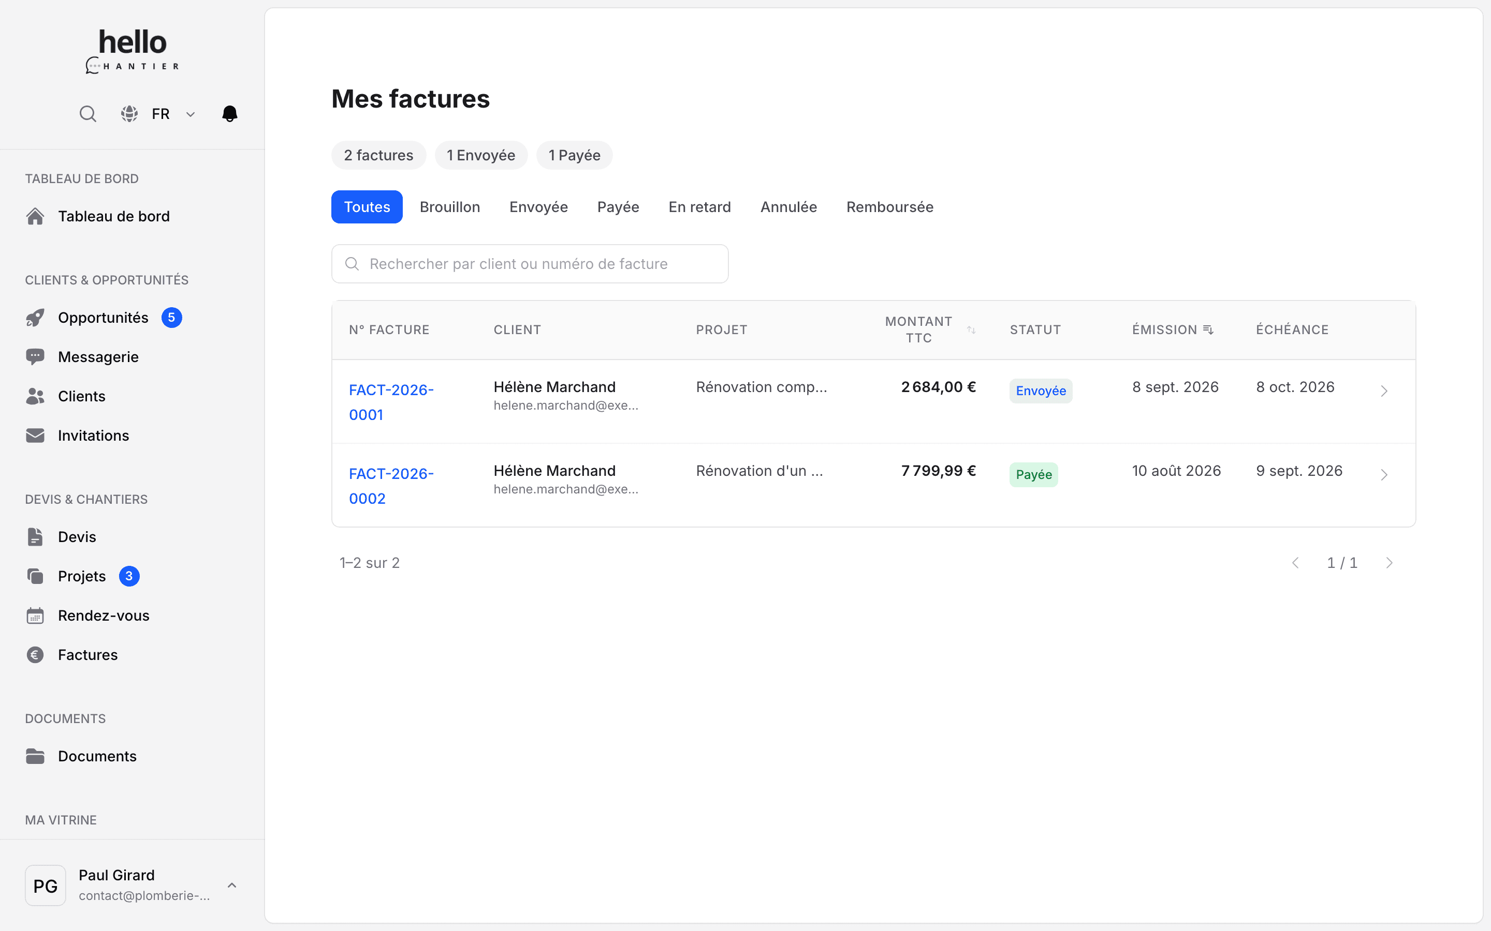
Task: Go to next page arrow
Action: point(1388,563)
